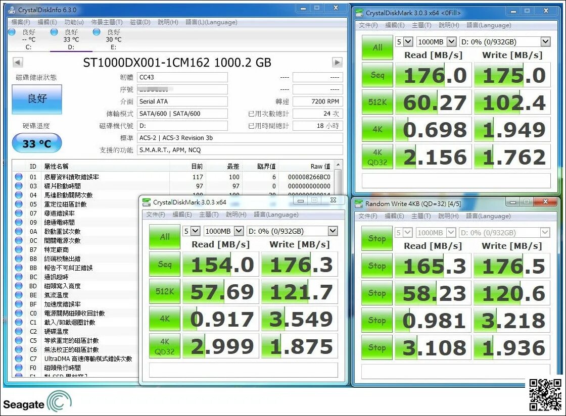Click the 4K QD32 button in the 0Fill window

378,157
